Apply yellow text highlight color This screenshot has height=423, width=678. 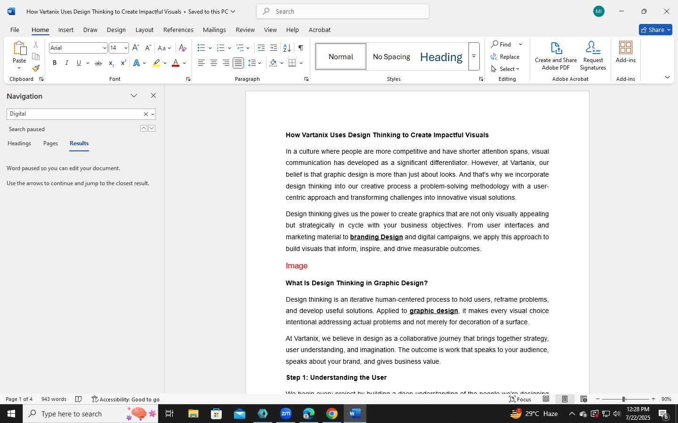156,63
